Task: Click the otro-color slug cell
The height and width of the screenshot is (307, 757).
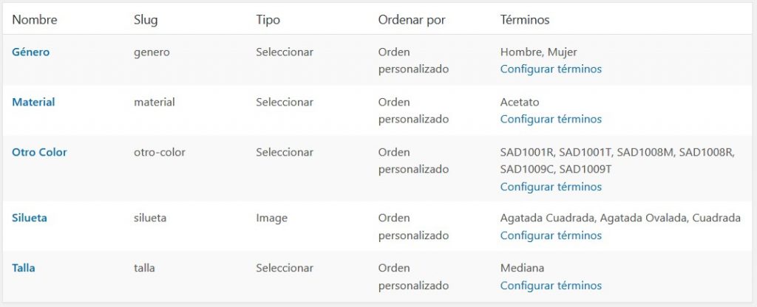Action: [160, 152]
